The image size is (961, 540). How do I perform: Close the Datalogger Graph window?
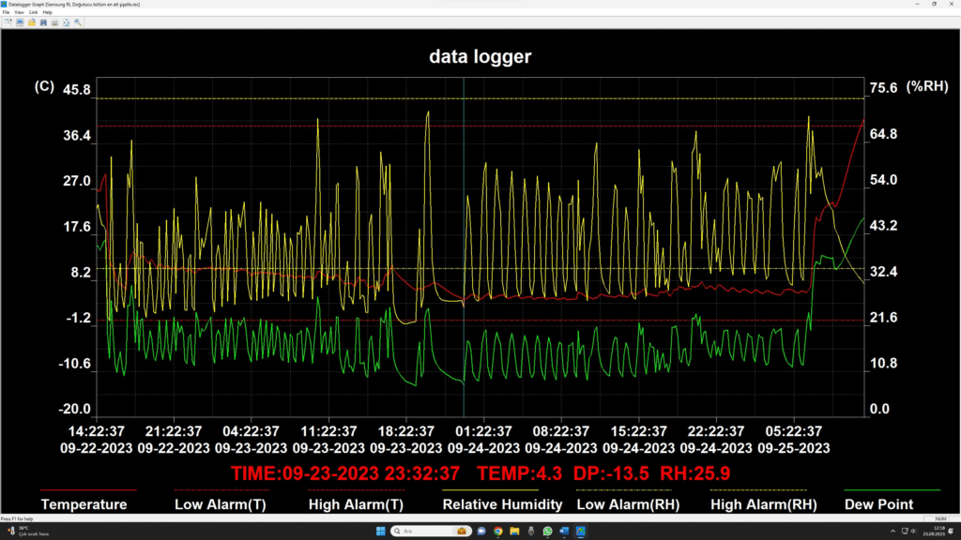coord(952,4)
